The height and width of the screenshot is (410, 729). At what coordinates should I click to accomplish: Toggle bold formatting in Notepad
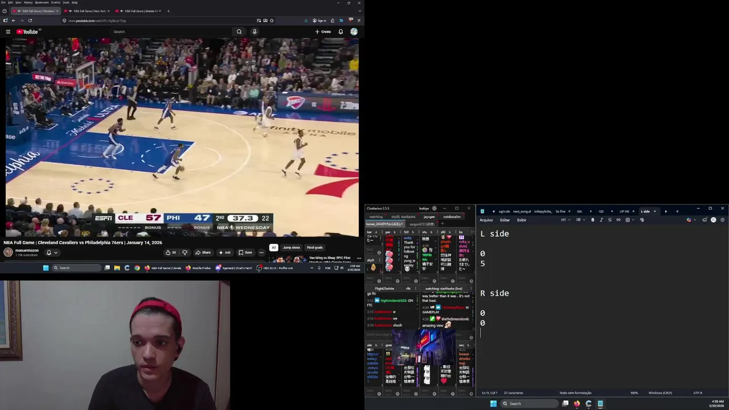point(592,220)
